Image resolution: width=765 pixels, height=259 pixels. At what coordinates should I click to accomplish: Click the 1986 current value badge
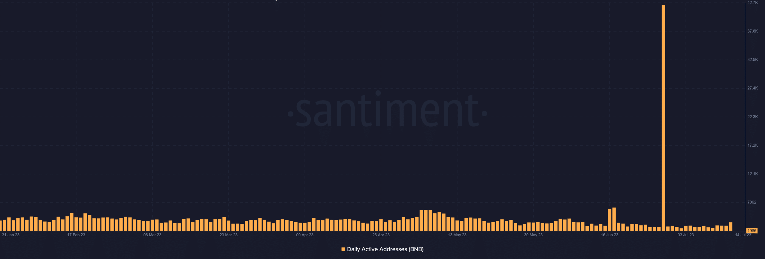coord(752,231)
